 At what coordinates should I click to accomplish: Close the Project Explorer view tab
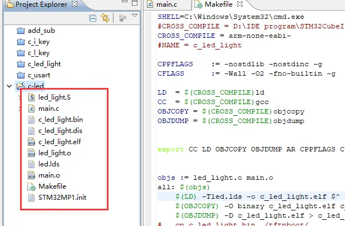75,4
